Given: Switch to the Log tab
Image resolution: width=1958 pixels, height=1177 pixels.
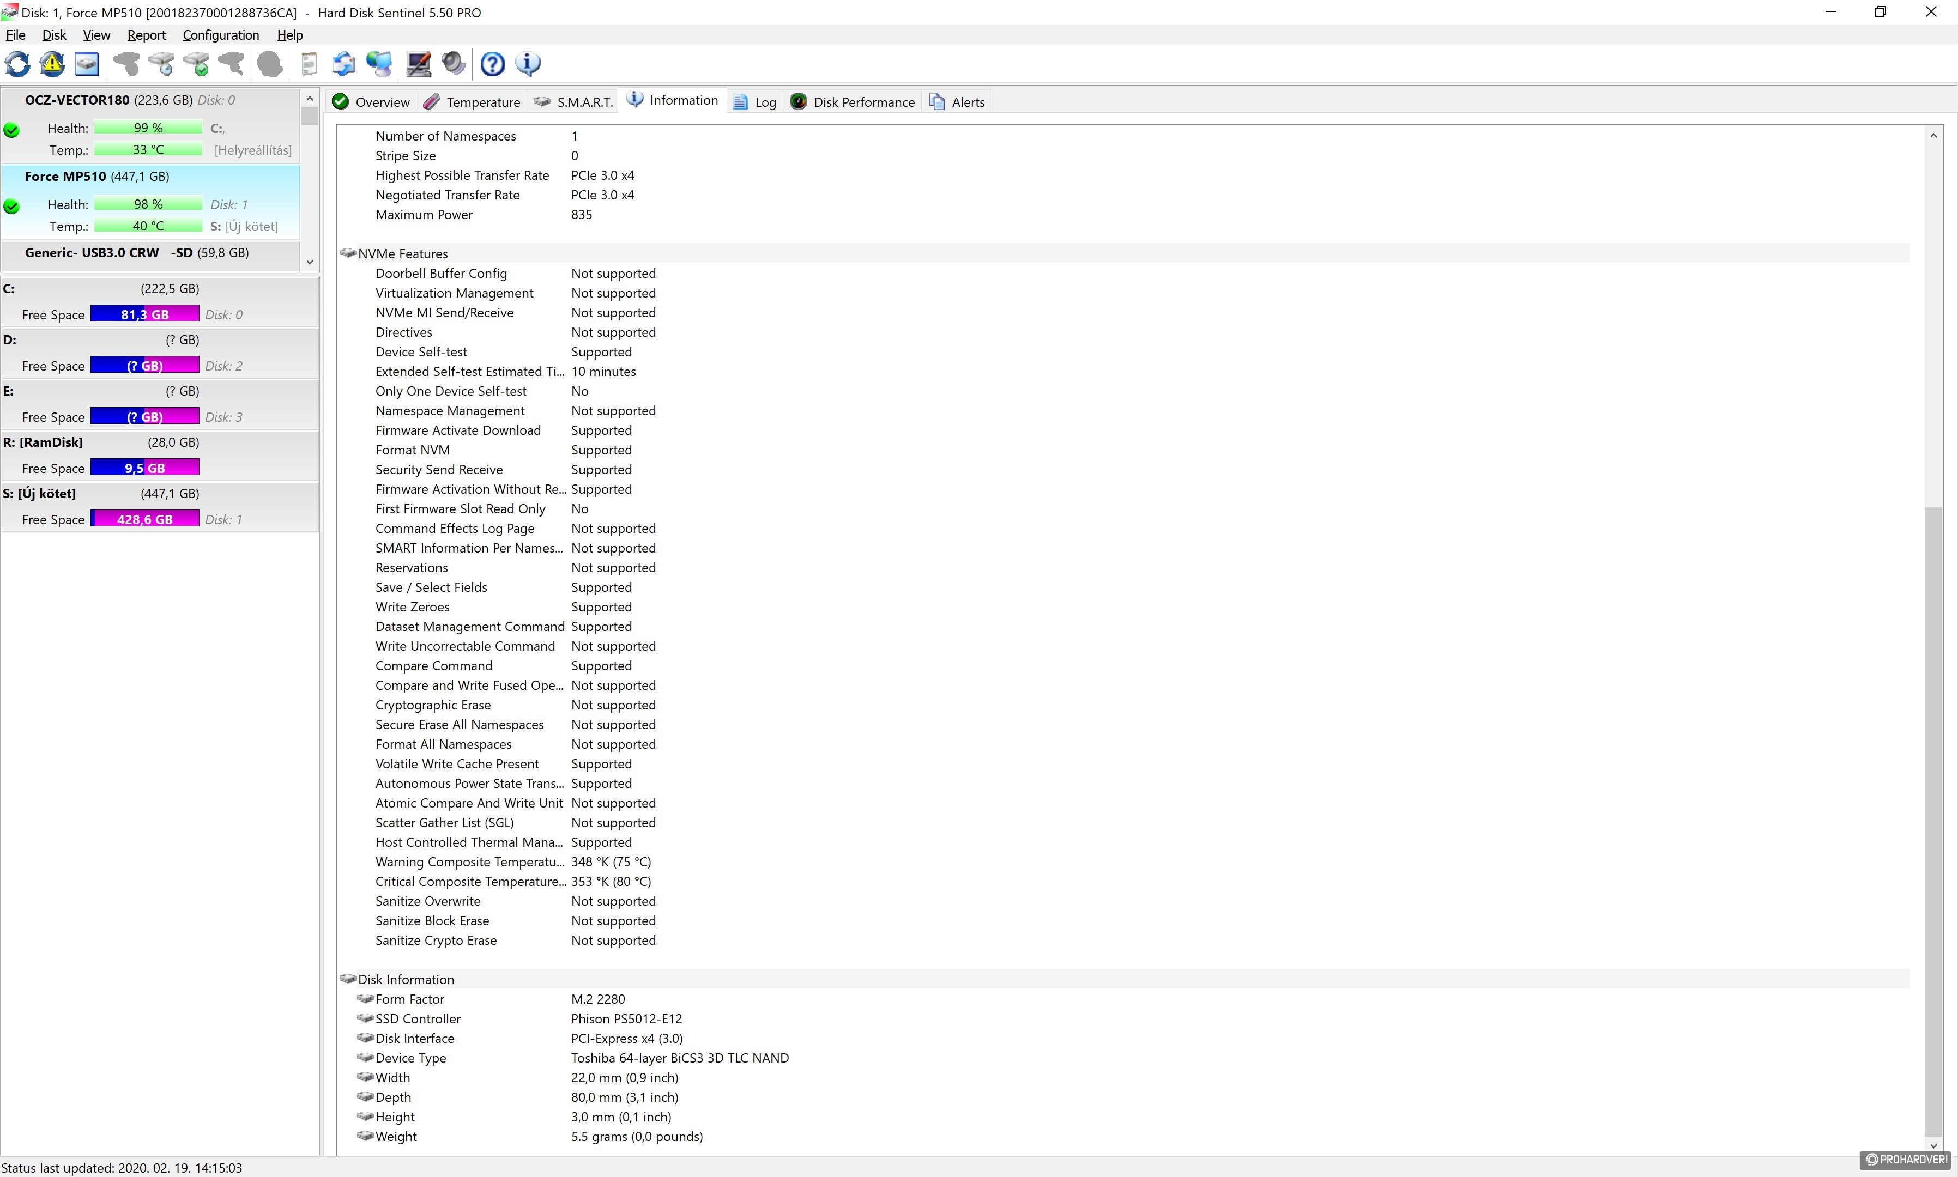Looking at the screenshot, I should click(x=754, y=101).
